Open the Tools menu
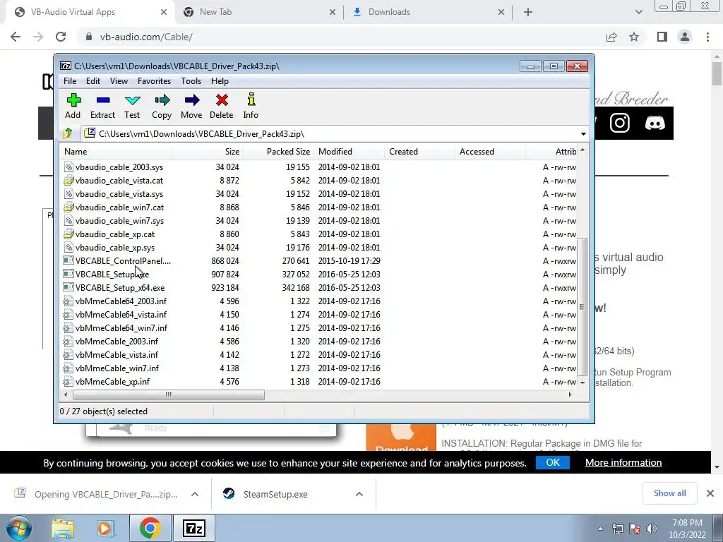 click(x=191, y=81)
